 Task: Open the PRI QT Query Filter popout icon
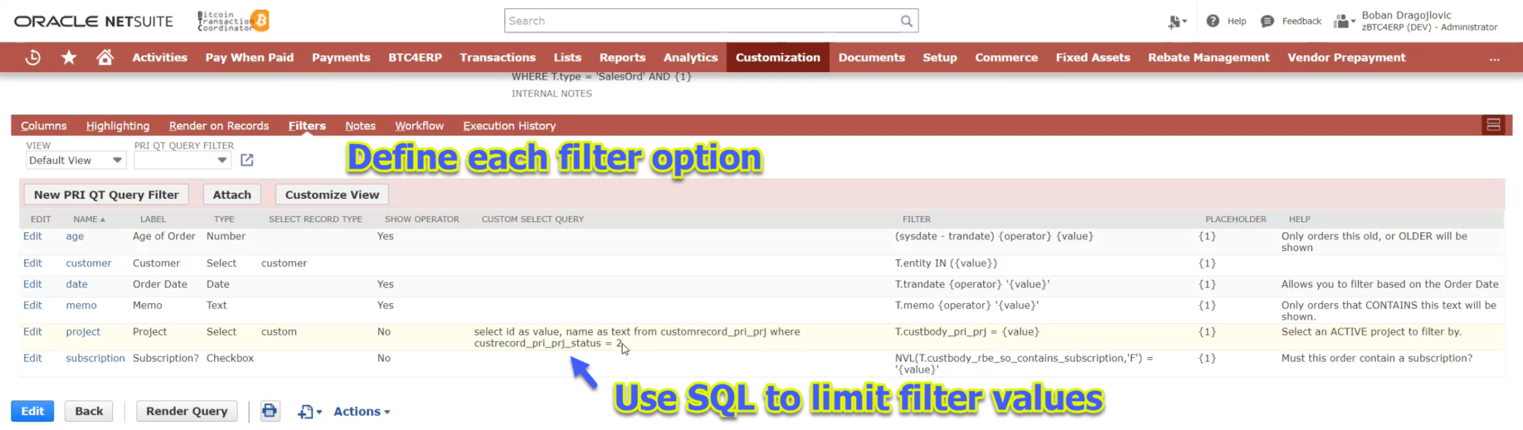[247, 160]
